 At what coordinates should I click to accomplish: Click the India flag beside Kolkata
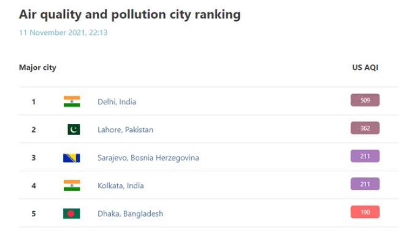pos(72,185)
